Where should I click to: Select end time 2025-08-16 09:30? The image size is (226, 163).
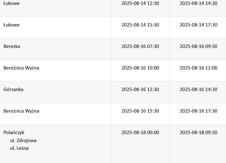point(199,46)
